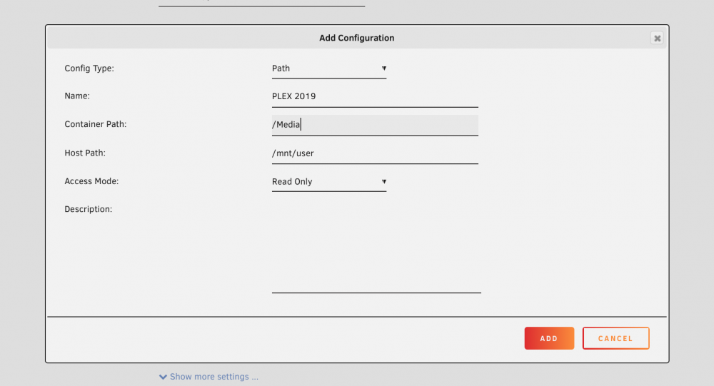Image resolution: width=714 pixels, height=386 pixels.
Task: Click the Name label
Action: (77, 96)
